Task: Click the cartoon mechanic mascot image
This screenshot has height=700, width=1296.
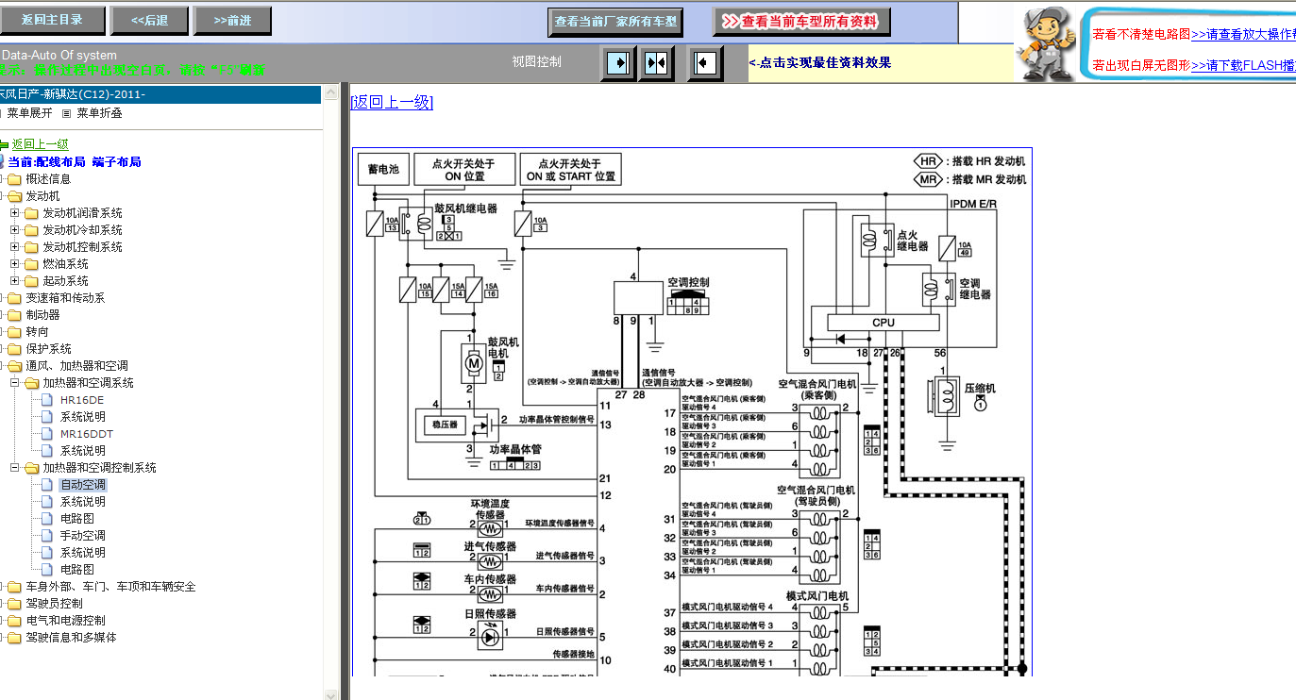Action: 1047,43
